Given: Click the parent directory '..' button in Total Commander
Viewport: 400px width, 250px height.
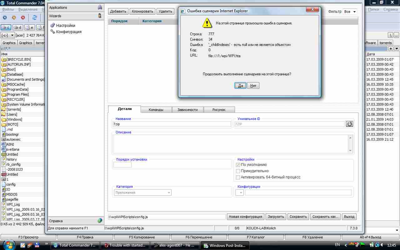Looking at the screenshot, I should tap(397, 35).
